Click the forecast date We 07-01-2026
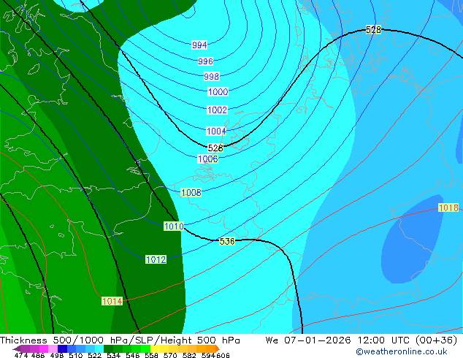The height and width of the screenshot is (358, 463). [308, 340]
